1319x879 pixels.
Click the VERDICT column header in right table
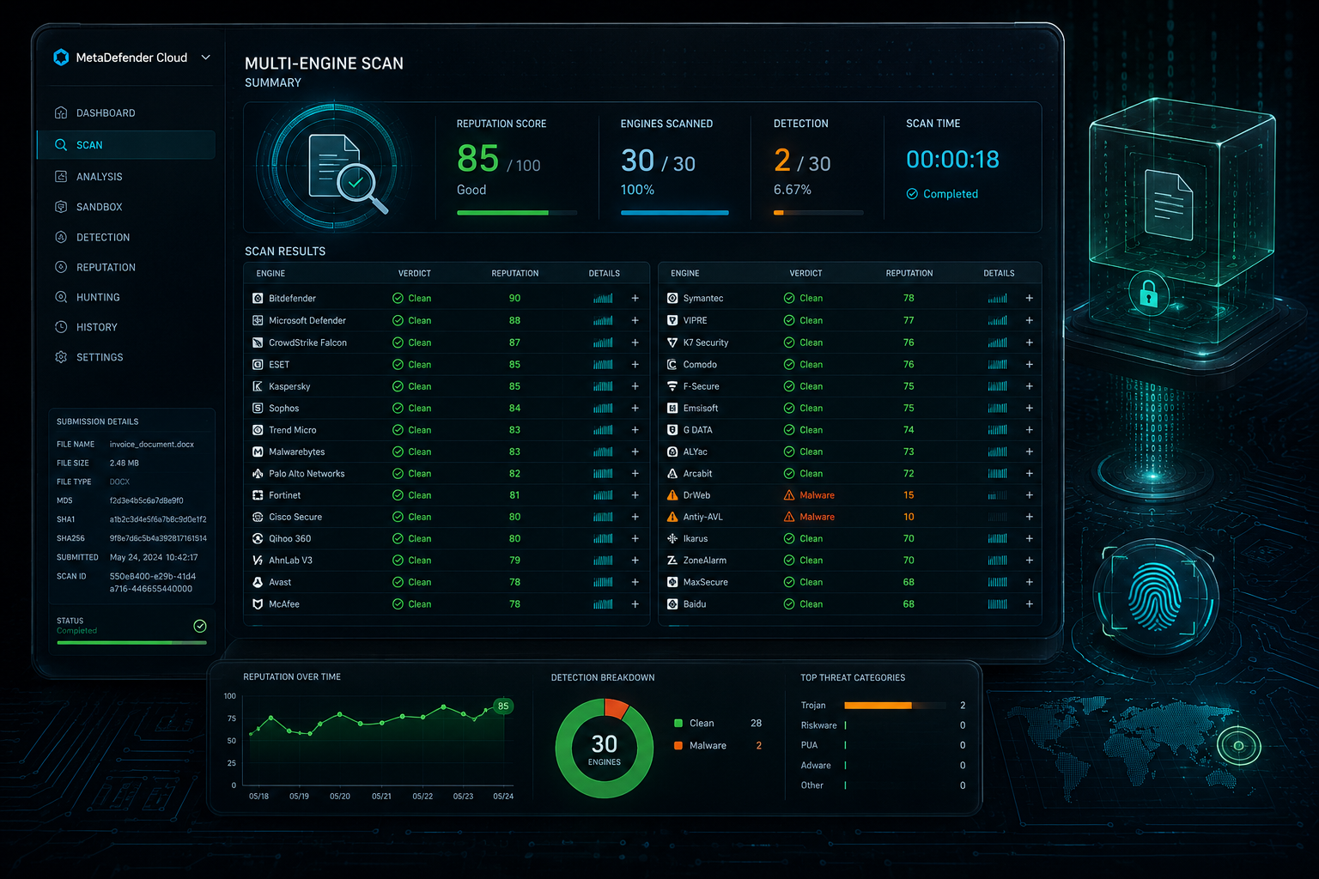click(805, 274)
